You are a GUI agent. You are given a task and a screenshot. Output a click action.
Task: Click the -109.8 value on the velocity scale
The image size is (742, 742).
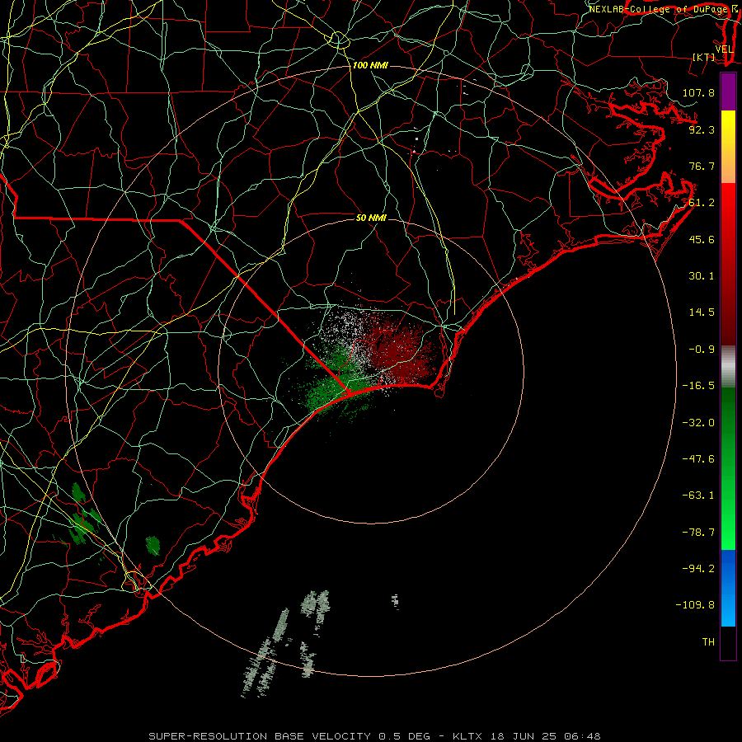(x=695, y=605)
